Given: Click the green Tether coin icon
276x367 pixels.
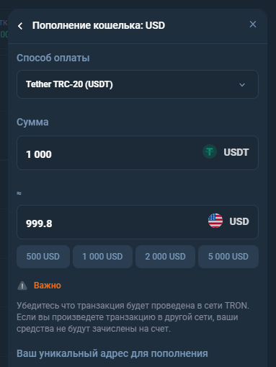Looking at the screenshot, I should click(210, 151).
